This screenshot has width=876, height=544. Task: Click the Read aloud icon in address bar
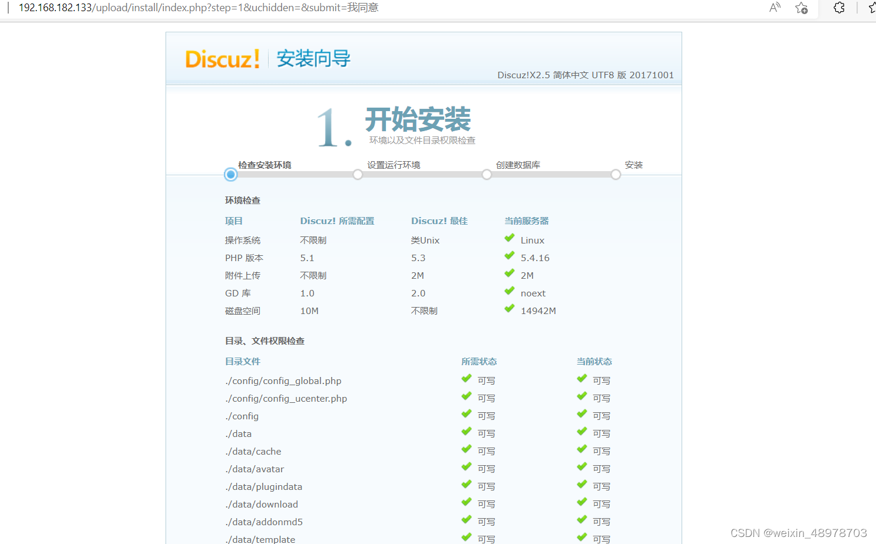(x=775, y=8)
